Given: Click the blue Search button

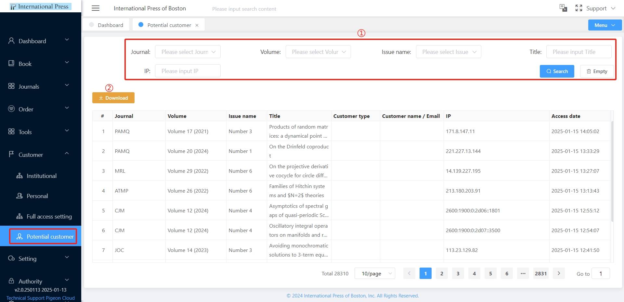Looking at the screenshot, I should [557, 71].
